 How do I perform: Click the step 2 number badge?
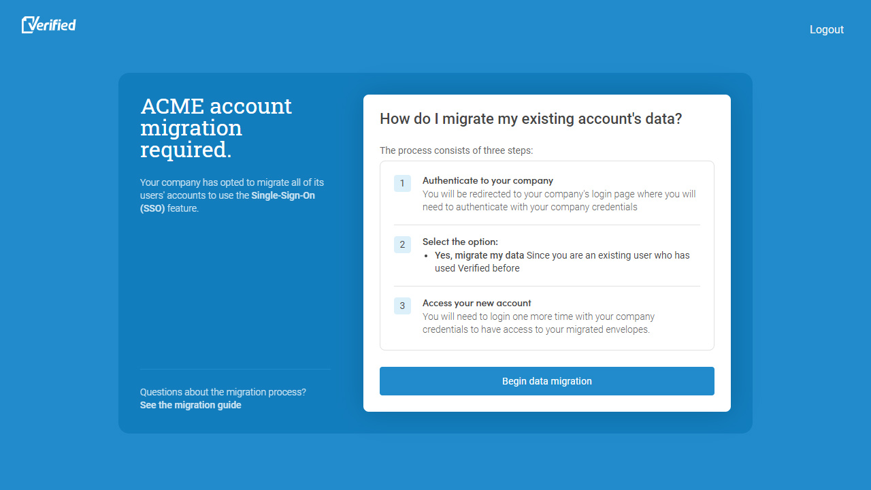pyautogui.click(x=402, y=245)
